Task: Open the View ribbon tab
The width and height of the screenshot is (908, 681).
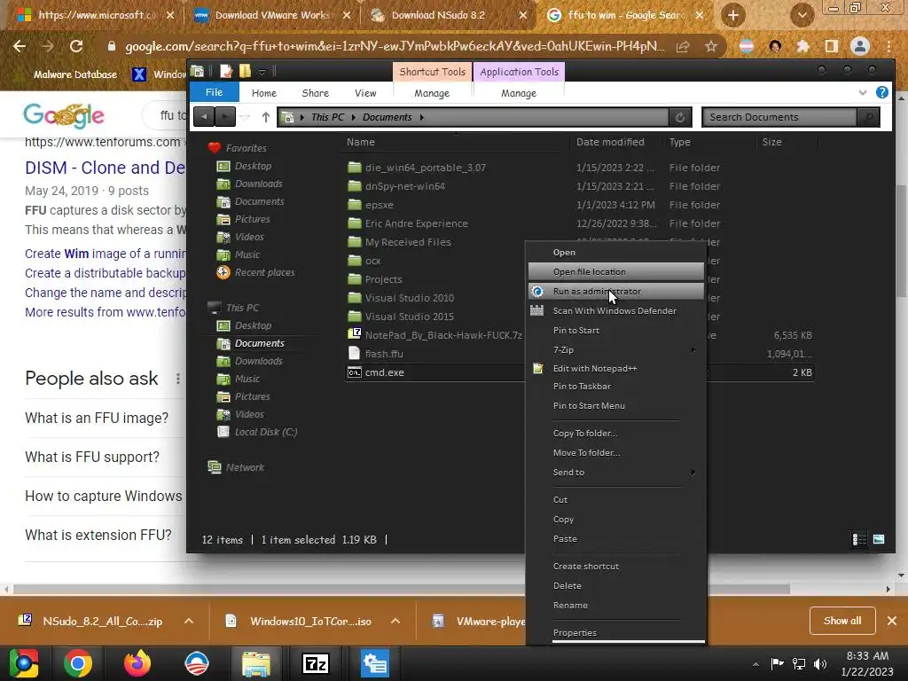Action: click(365, 93)
